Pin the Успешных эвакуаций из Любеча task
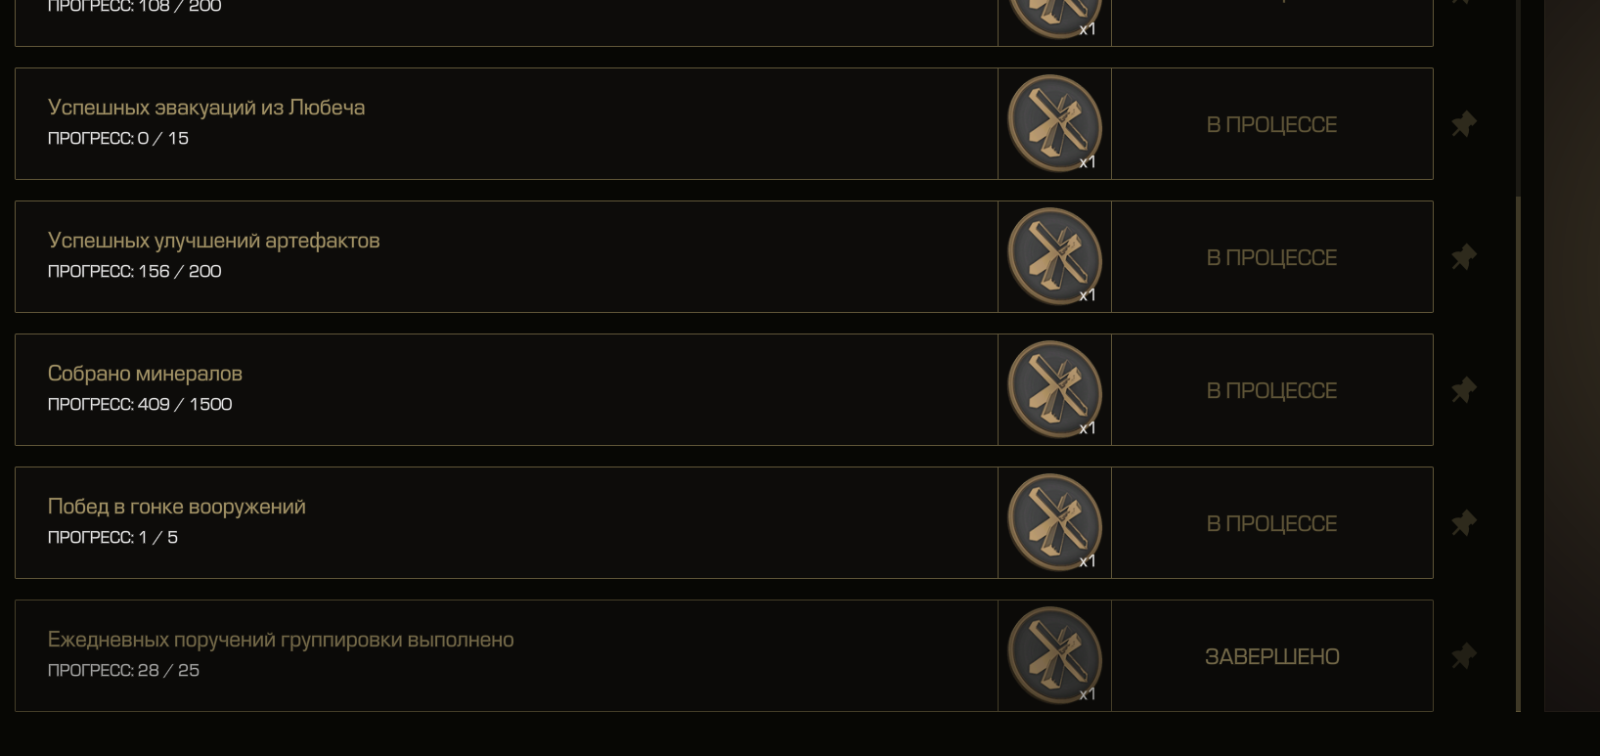This screenshot has width=1600, height=756. tap(1463, 124)
